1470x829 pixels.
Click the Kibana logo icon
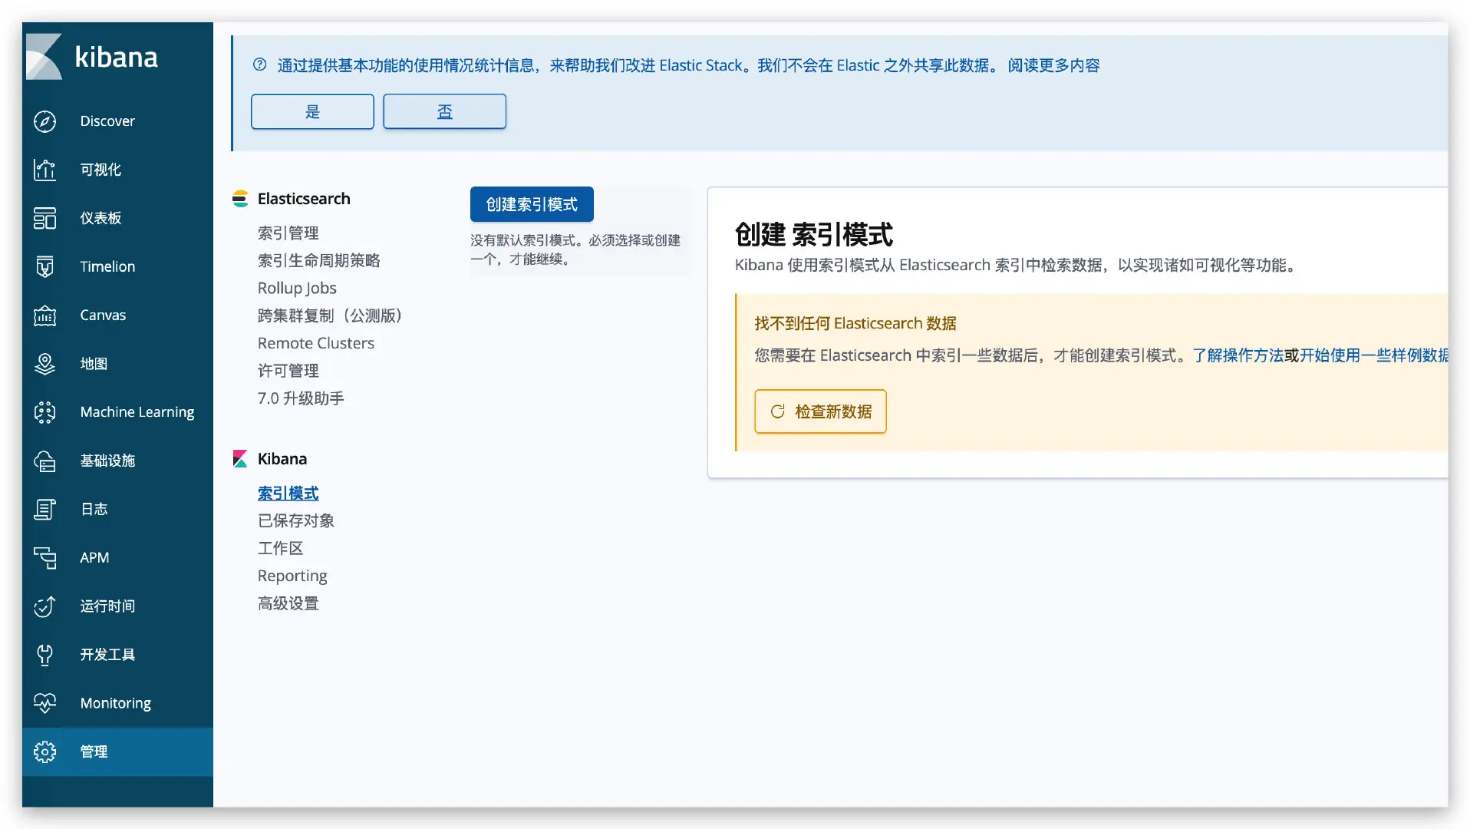click(x=44, y=56)
